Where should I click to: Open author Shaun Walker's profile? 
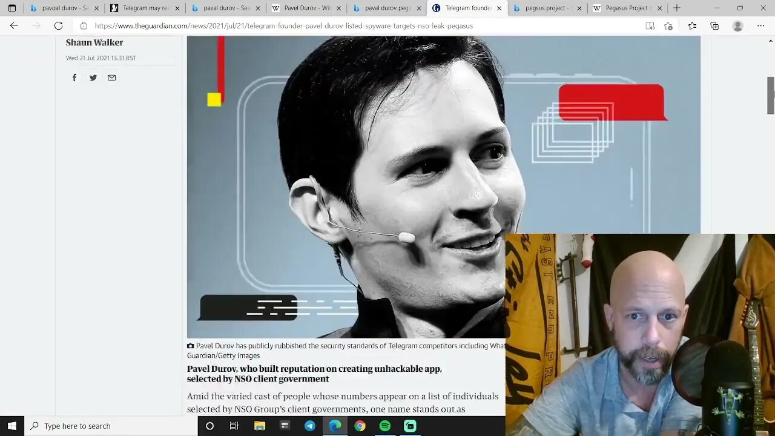pyautogui.click(x=94, y=42)
